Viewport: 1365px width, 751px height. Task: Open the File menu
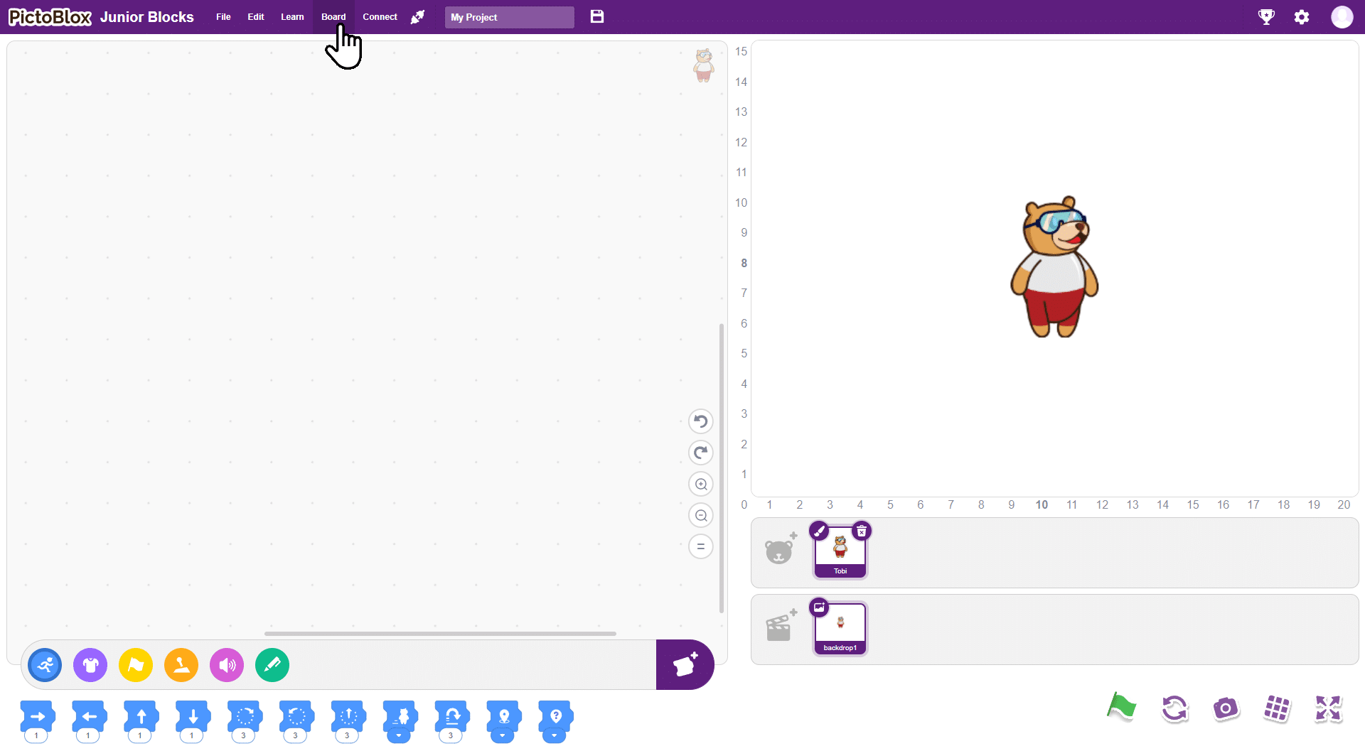click(223, 17)
